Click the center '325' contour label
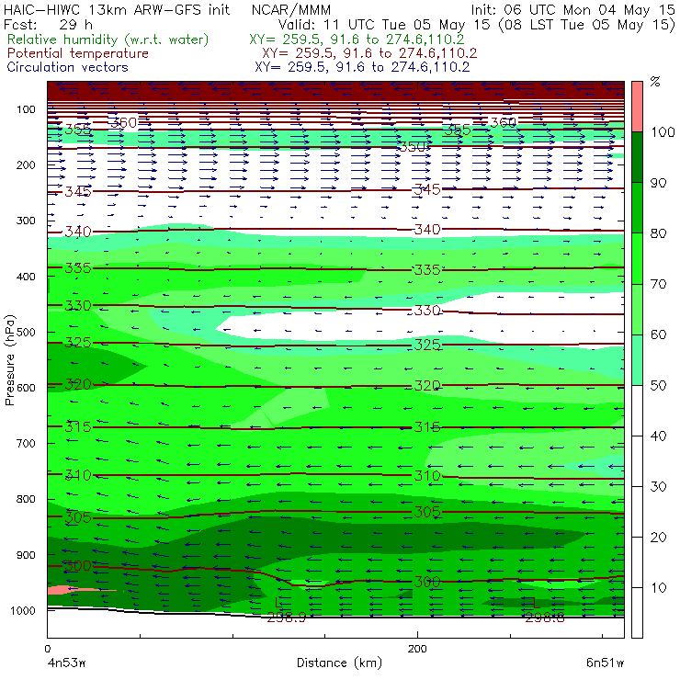Image resolution: width=680 pixels, height=680 pixels. pyautogui.click(x=427, y=345)
